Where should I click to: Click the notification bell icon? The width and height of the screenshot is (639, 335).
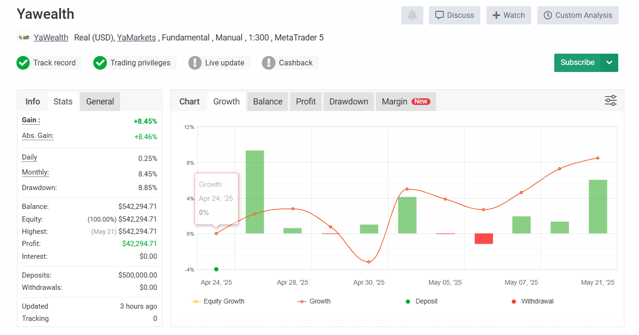tap(412, 16)
